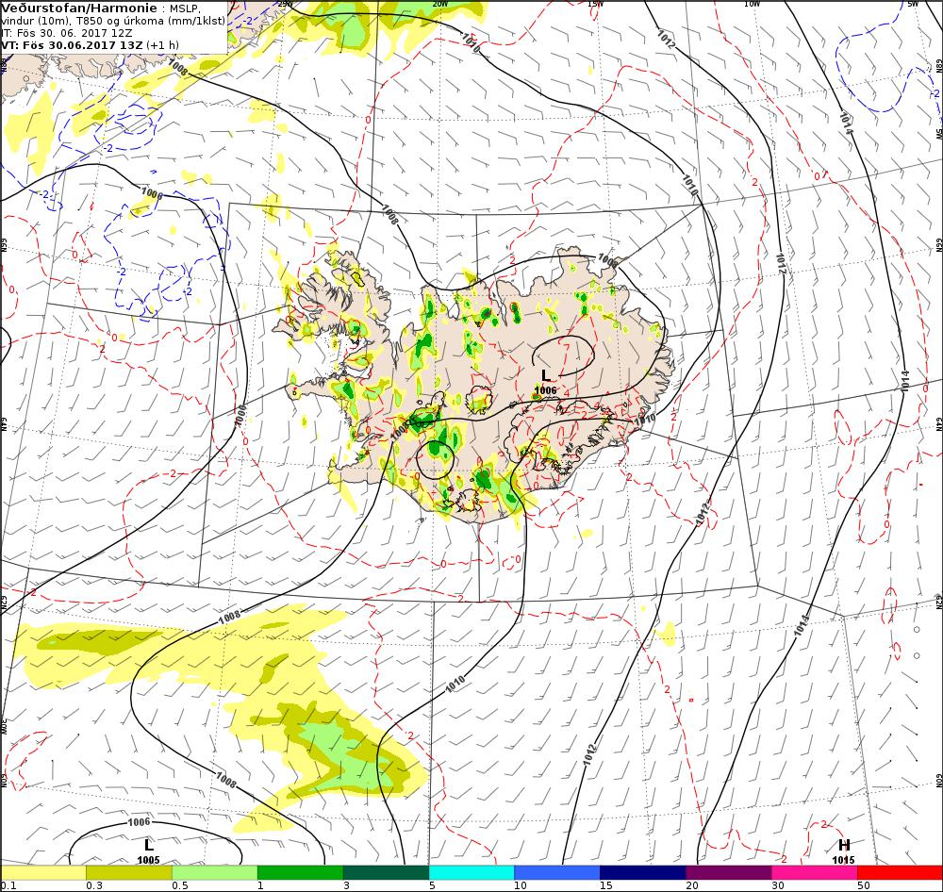Click the yellow 0.1 precipitation legend swatch
Screen dimensions: 943x892
[x=43, y=873]
